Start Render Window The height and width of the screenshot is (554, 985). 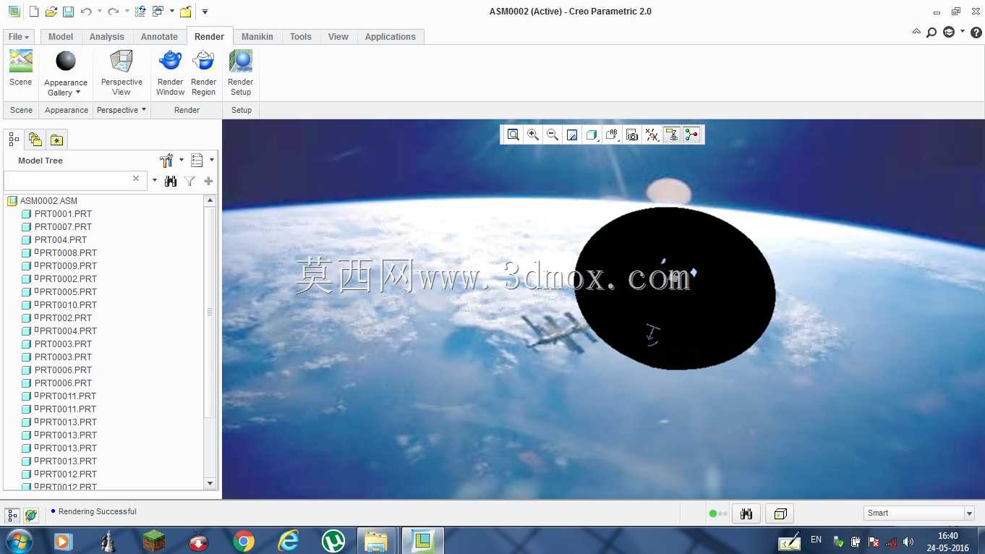(171, 72)
